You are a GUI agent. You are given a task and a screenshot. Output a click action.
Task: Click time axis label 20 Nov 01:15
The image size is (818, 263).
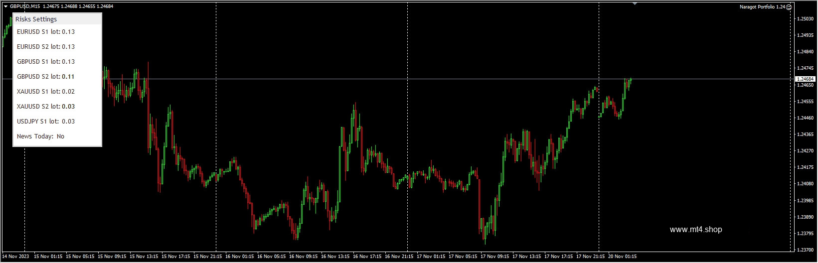(x=623, y=257)
